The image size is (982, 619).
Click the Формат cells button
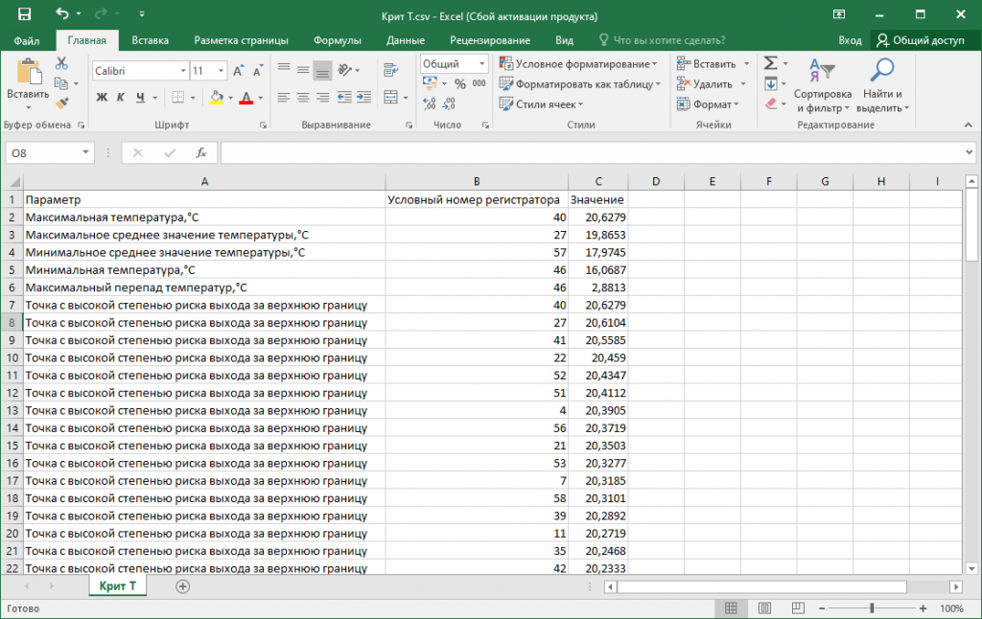708,103
